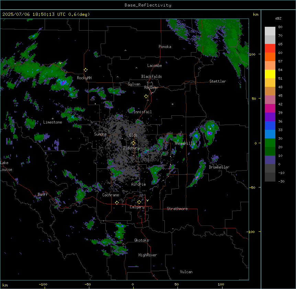Click the Calgary city label

click(x=137, y=207)
